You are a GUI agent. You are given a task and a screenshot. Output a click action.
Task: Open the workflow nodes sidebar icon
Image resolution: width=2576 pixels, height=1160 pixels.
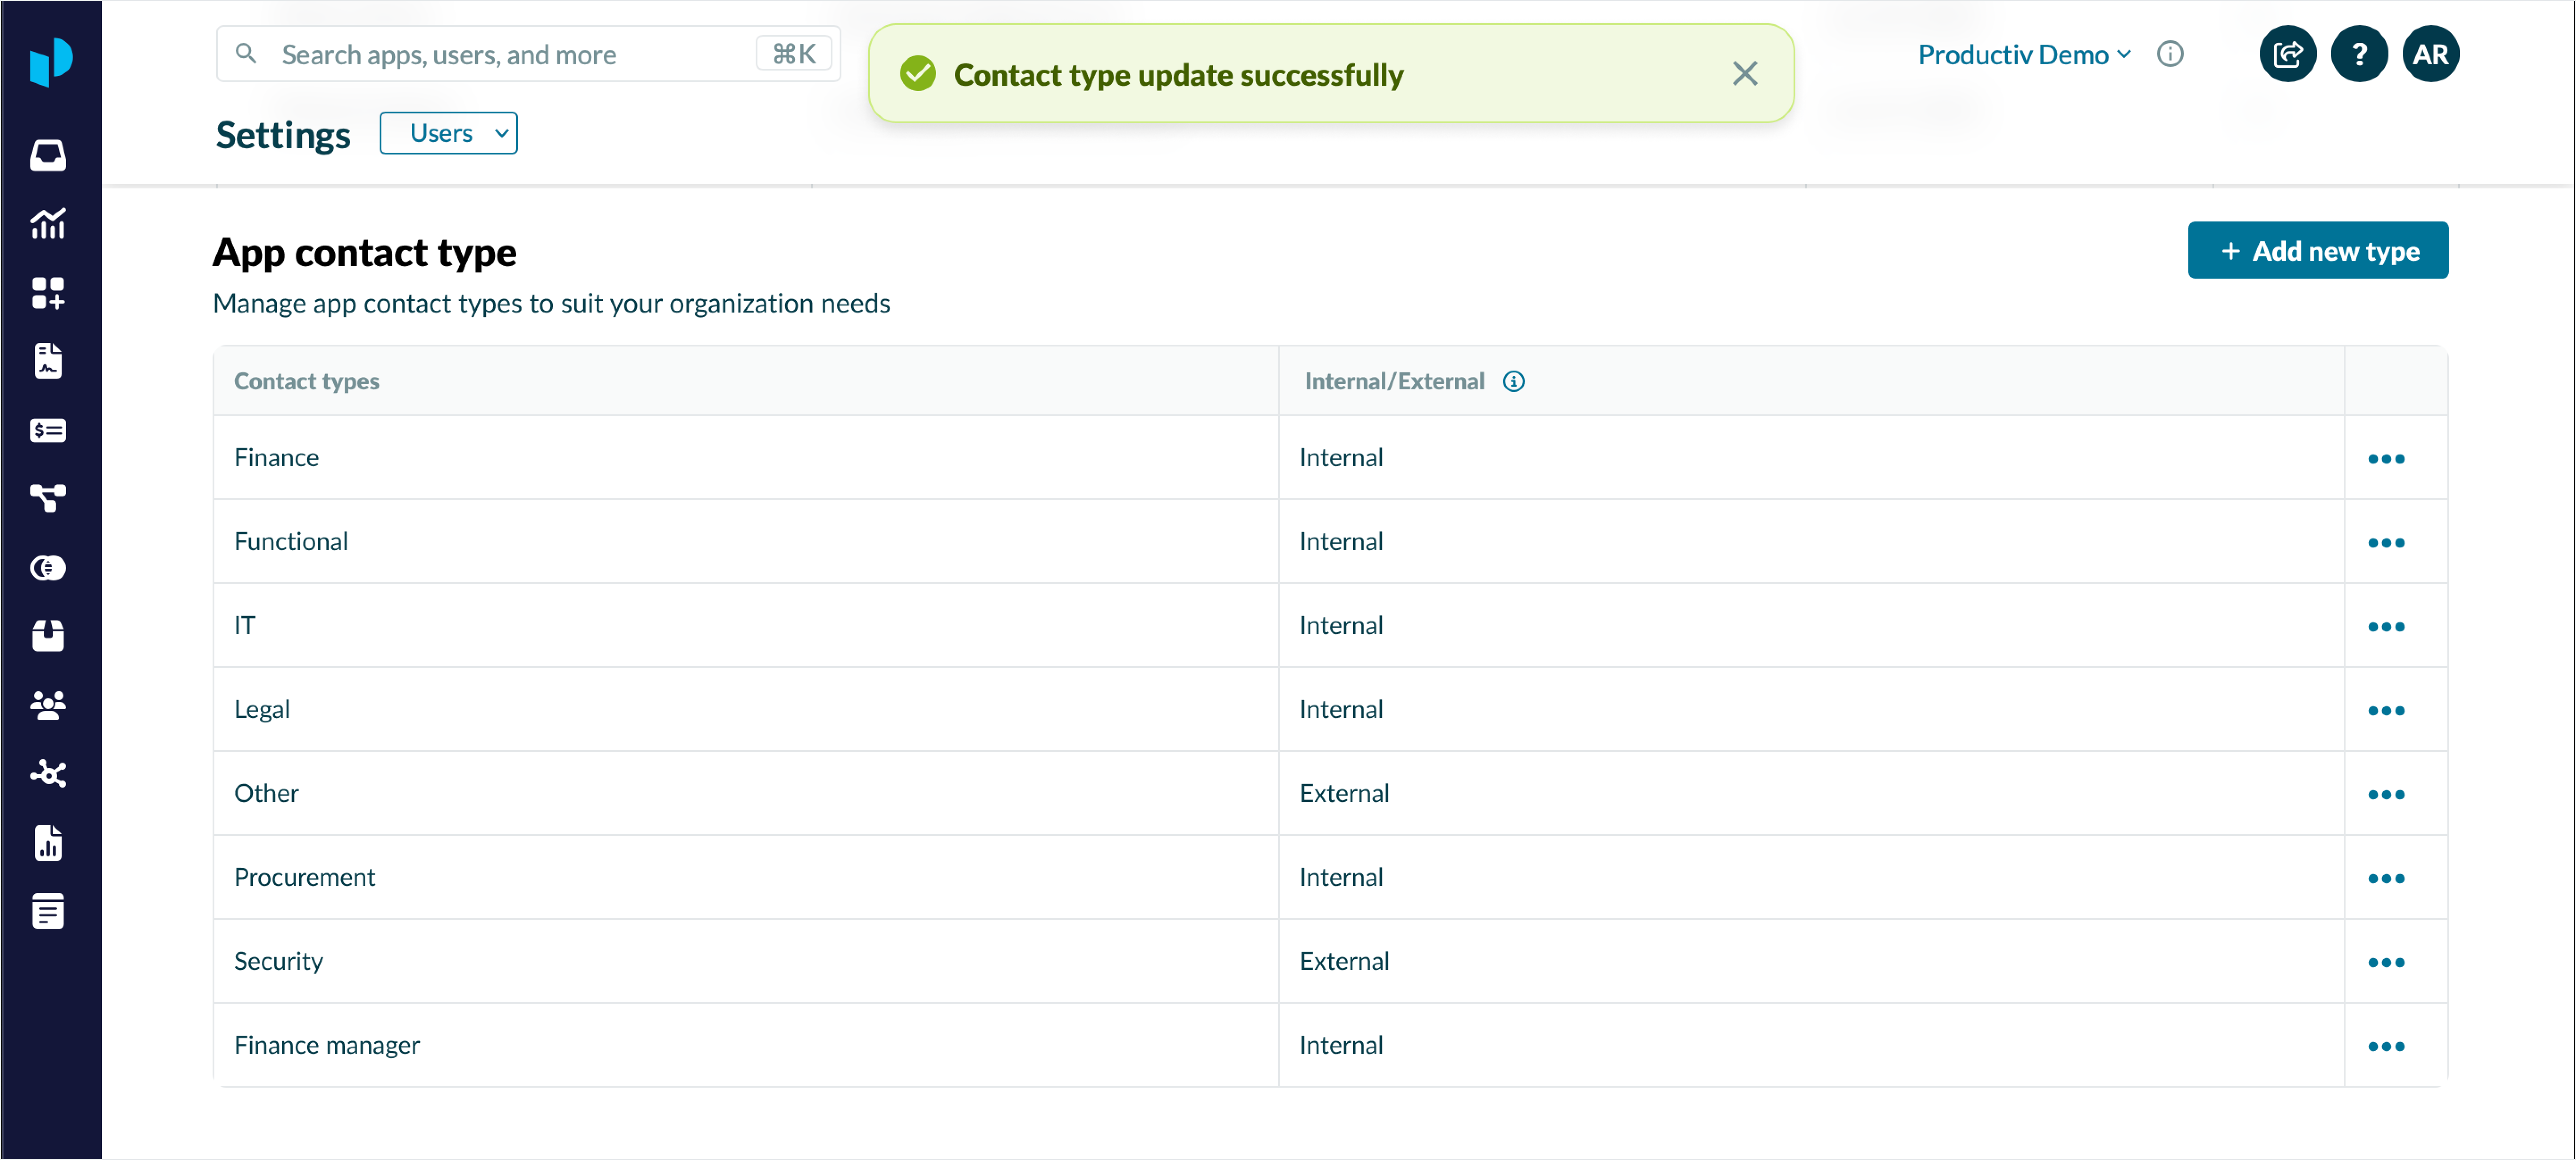(x=48, y=497)
